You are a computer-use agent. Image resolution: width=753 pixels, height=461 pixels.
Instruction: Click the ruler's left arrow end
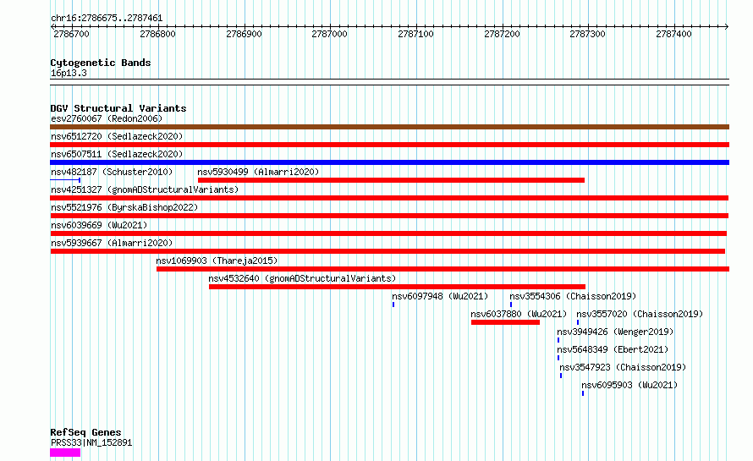[x=52, y=27]
